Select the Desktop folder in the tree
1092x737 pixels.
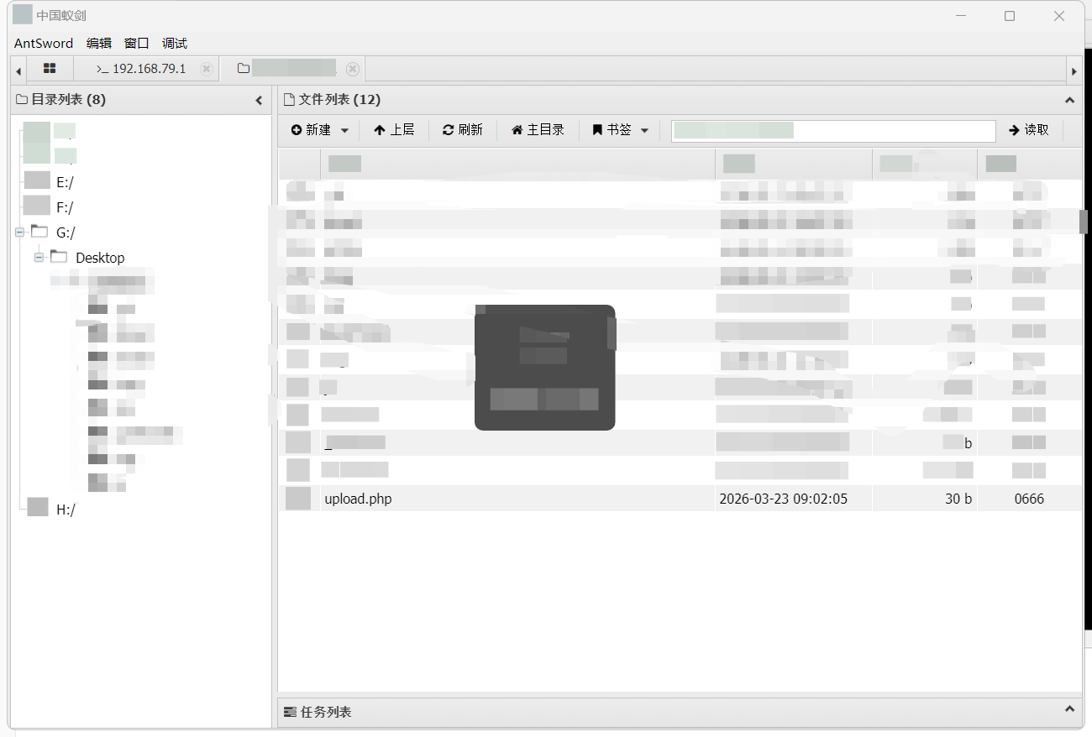tap(100, 258)
